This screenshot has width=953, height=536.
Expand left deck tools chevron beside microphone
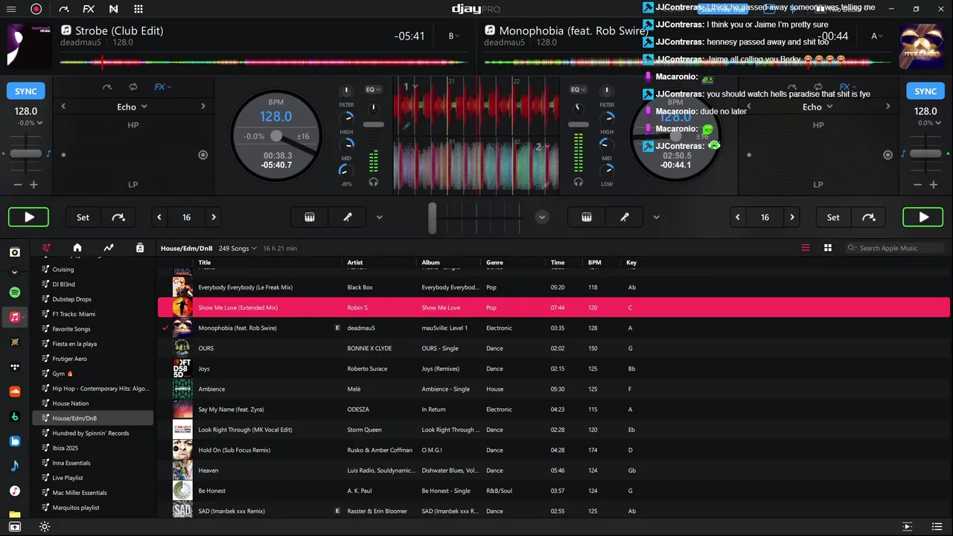pos(379,217)
